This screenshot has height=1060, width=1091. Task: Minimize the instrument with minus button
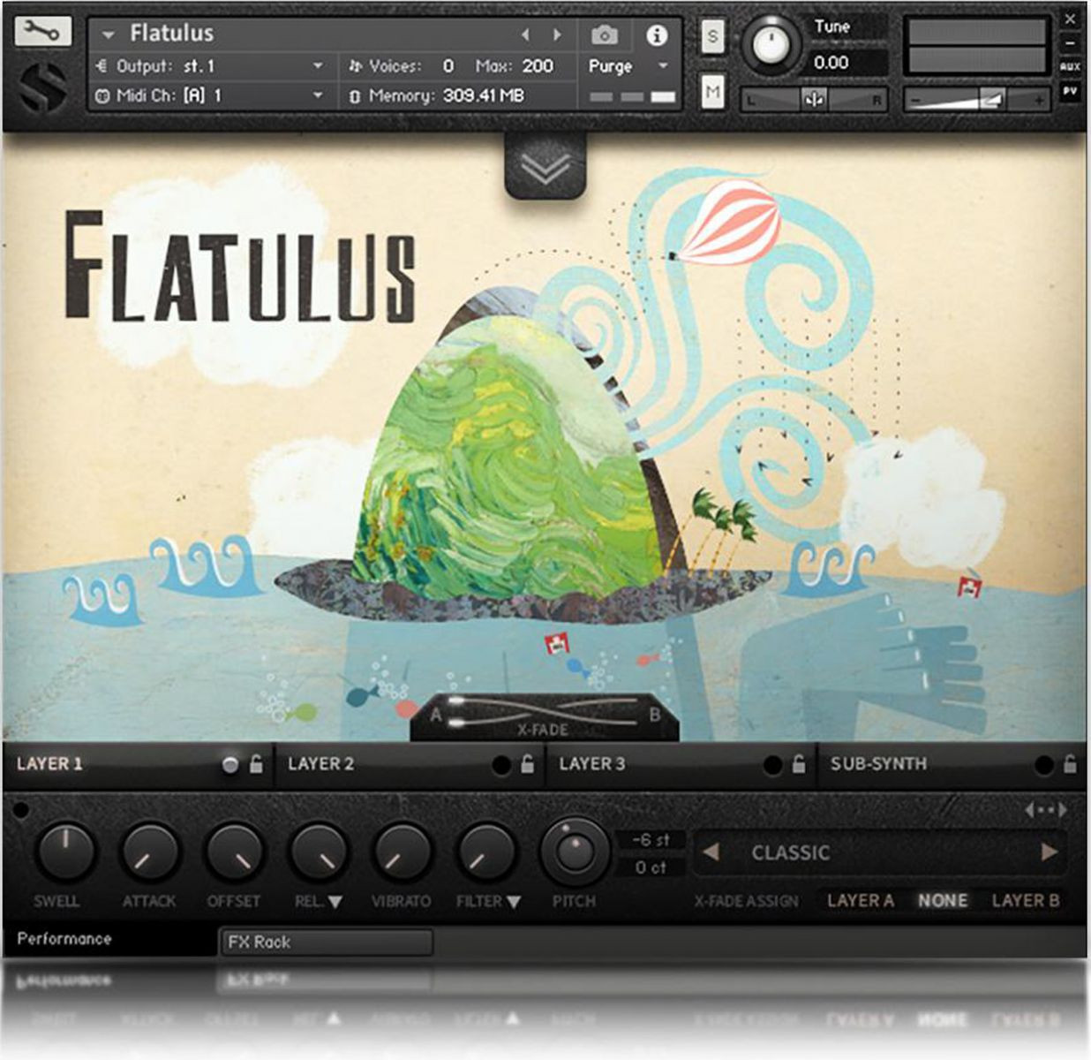[1070, 42]
